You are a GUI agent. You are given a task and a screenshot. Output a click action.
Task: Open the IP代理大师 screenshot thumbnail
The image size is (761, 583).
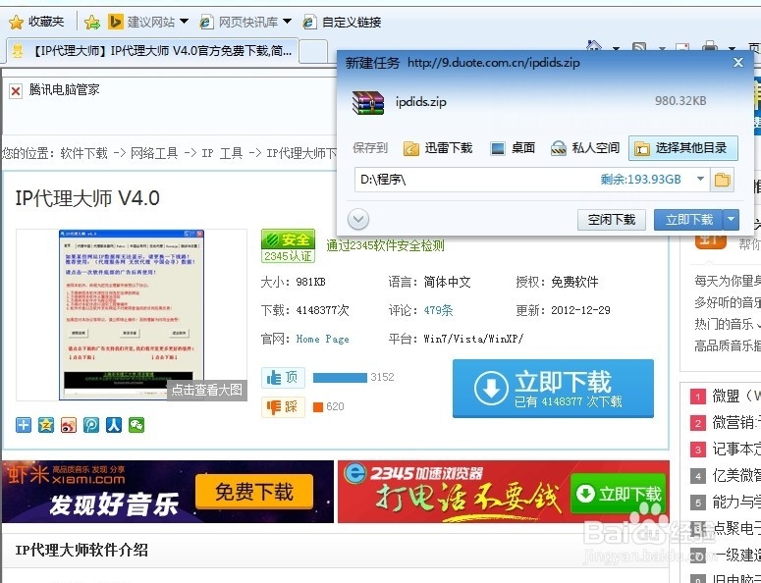(131, 315)
